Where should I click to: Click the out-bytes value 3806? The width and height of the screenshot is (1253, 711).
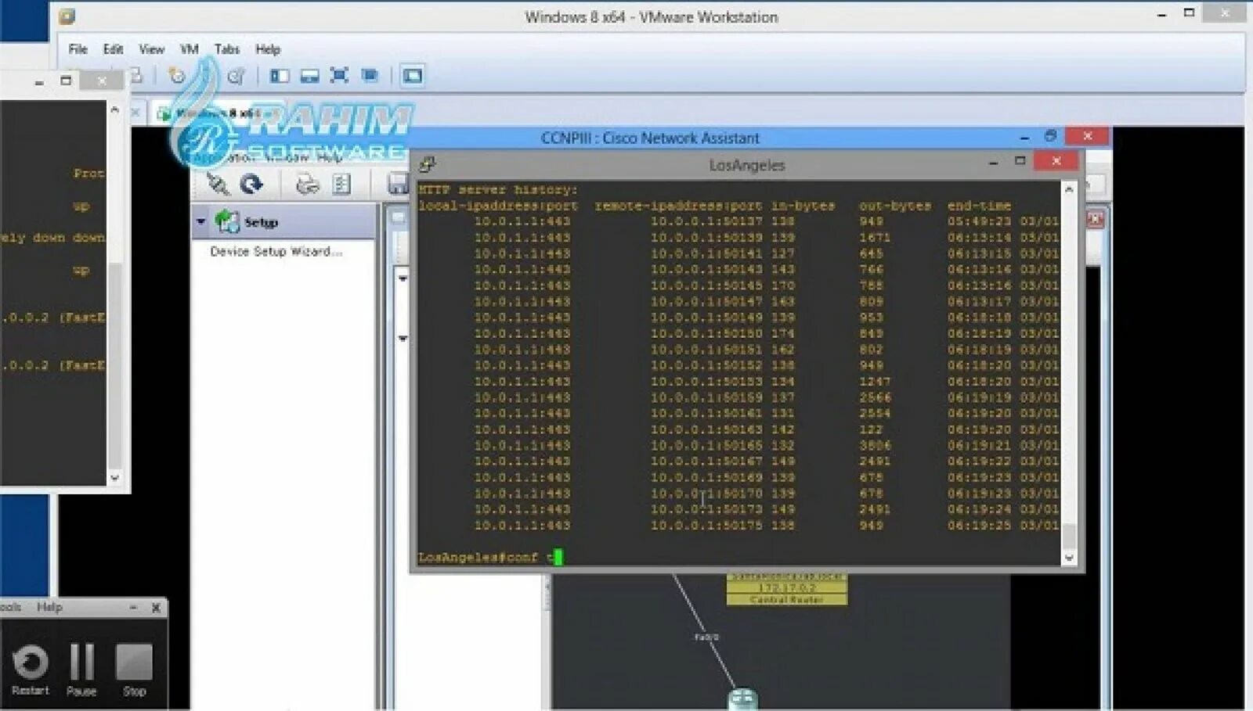875,446
